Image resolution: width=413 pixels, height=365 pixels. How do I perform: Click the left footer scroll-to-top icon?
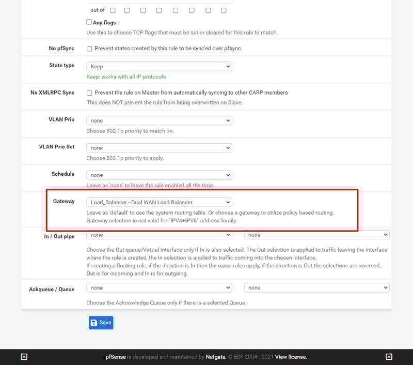pyautogui.click(x=24, y=357)
